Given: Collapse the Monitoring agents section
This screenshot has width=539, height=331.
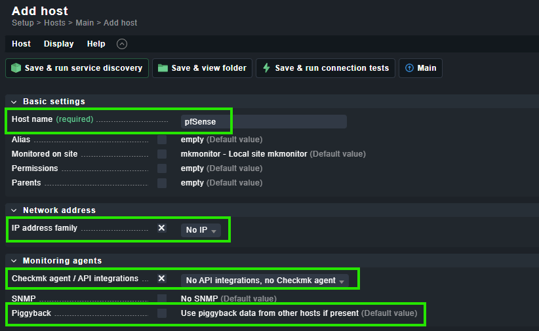Looking at the screenshot, I should [14, 261].
